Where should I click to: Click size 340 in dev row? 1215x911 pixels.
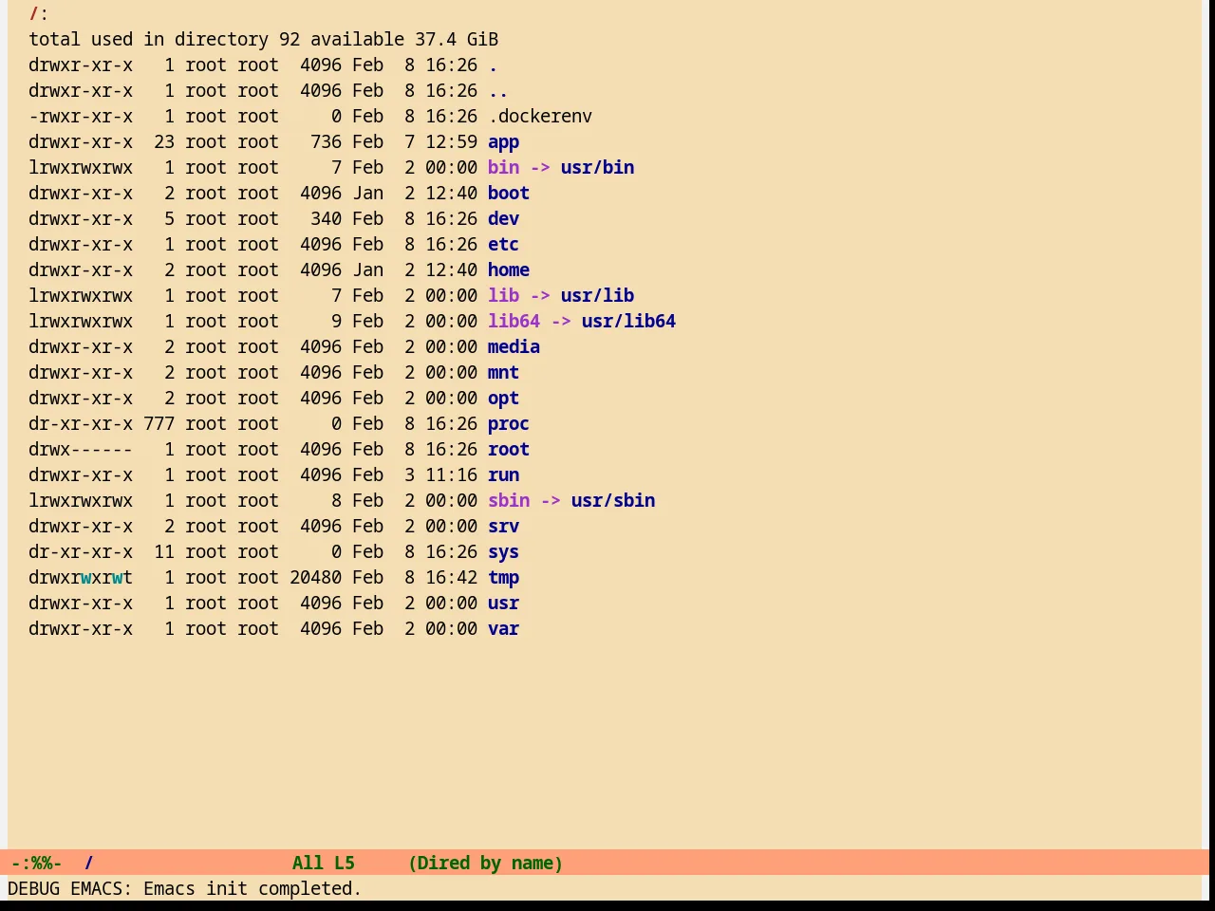326,219
